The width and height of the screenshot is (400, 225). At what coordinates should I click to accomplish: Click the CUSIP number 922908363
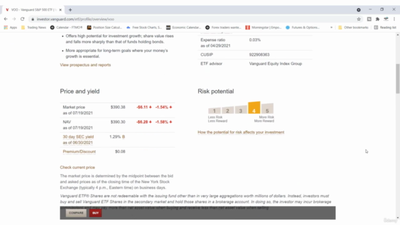point(259,54)
